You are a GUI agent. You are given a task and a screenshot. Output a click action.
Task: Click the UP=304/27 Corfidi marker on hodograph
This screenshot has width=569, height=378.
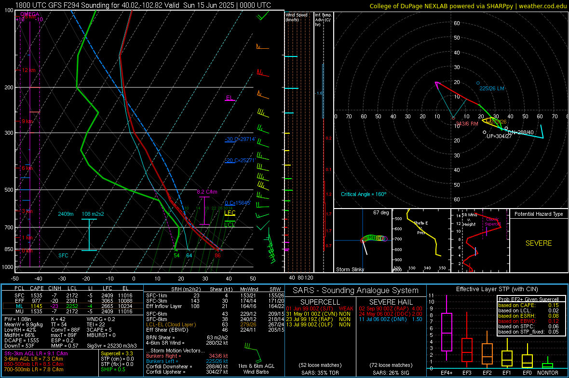pyautogui.click(x=485, y=132)
